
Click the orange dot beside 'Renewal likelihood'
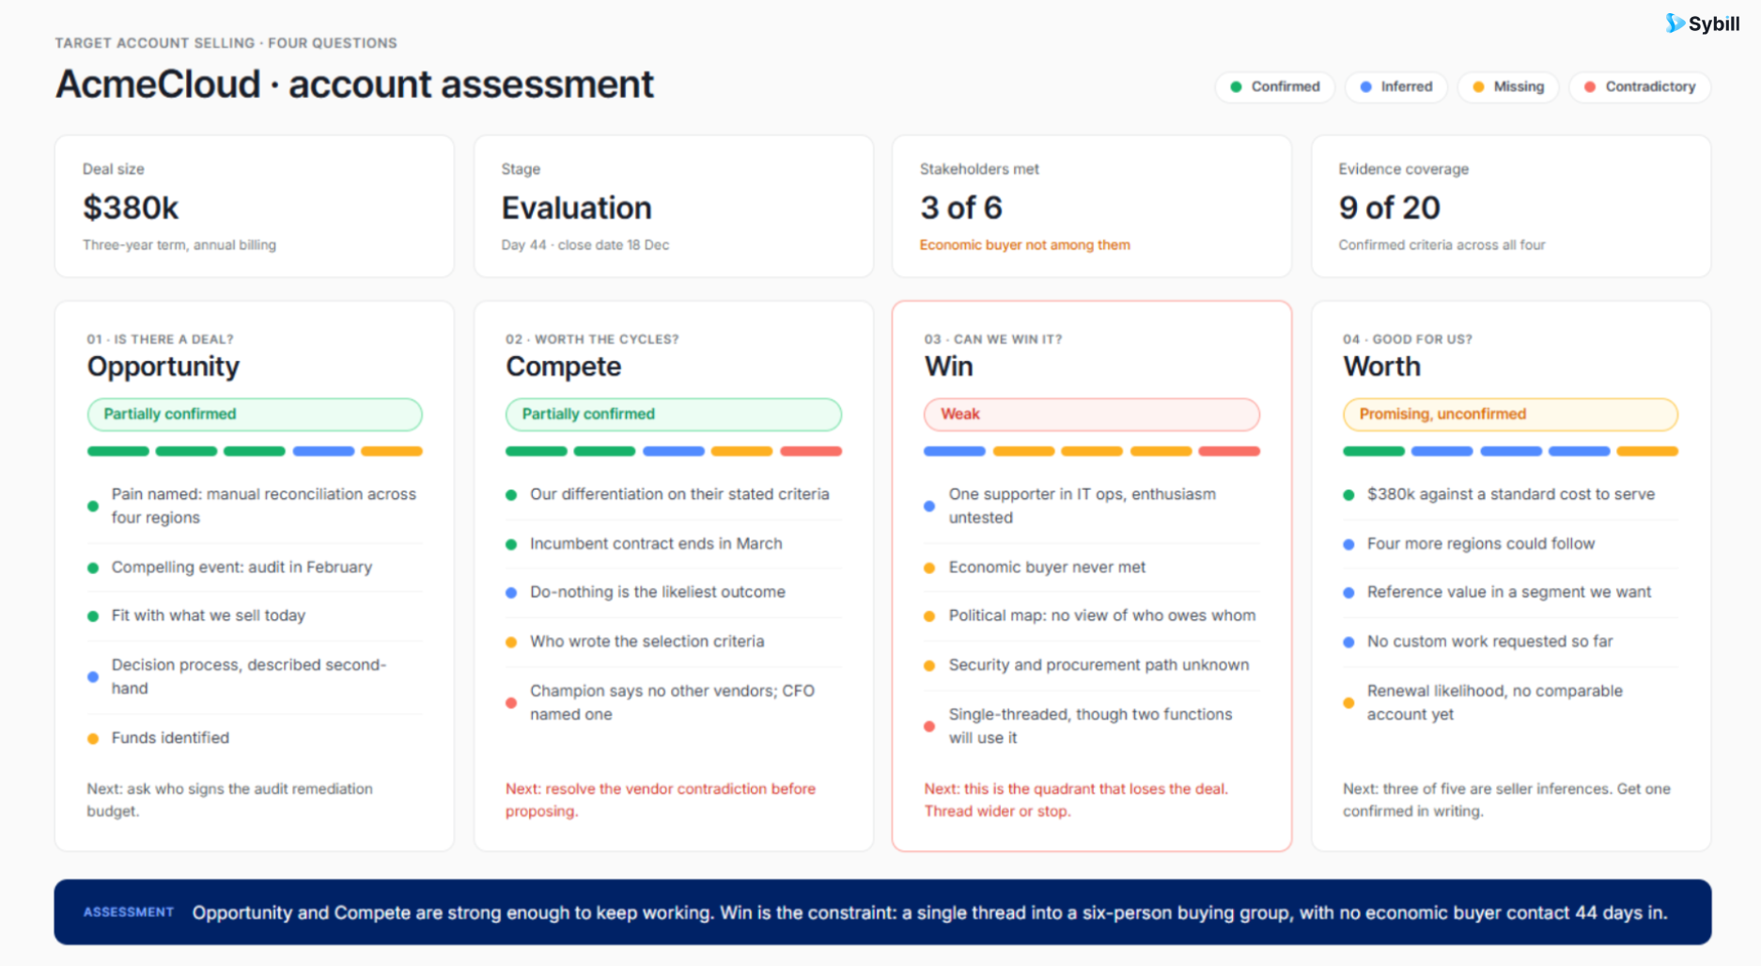click(1348, 703)
